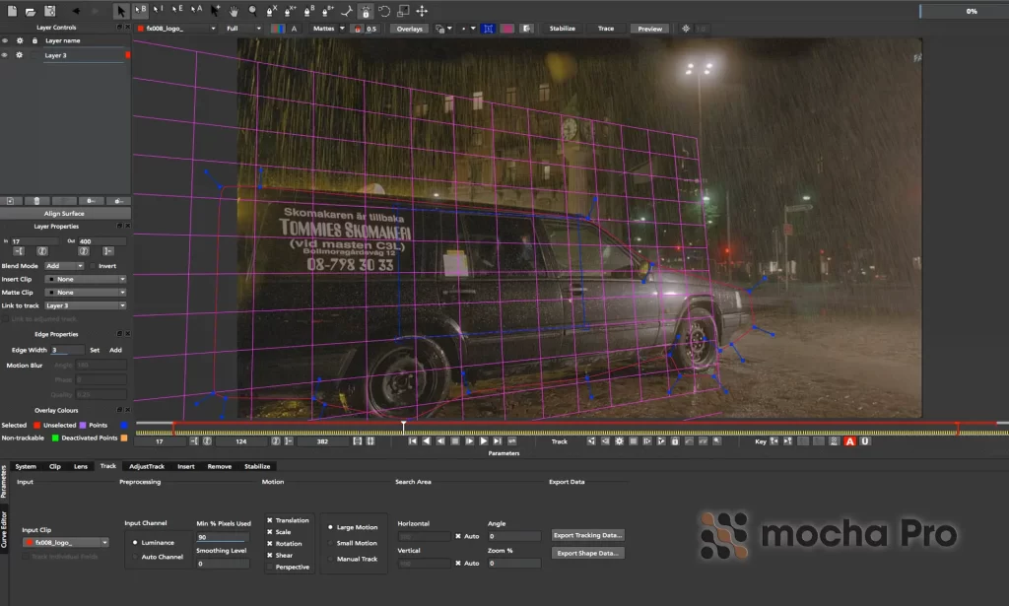Screen dimensions: 1009x606
Task: Click the red Autokey A button
Action: (x=849, y=441)
